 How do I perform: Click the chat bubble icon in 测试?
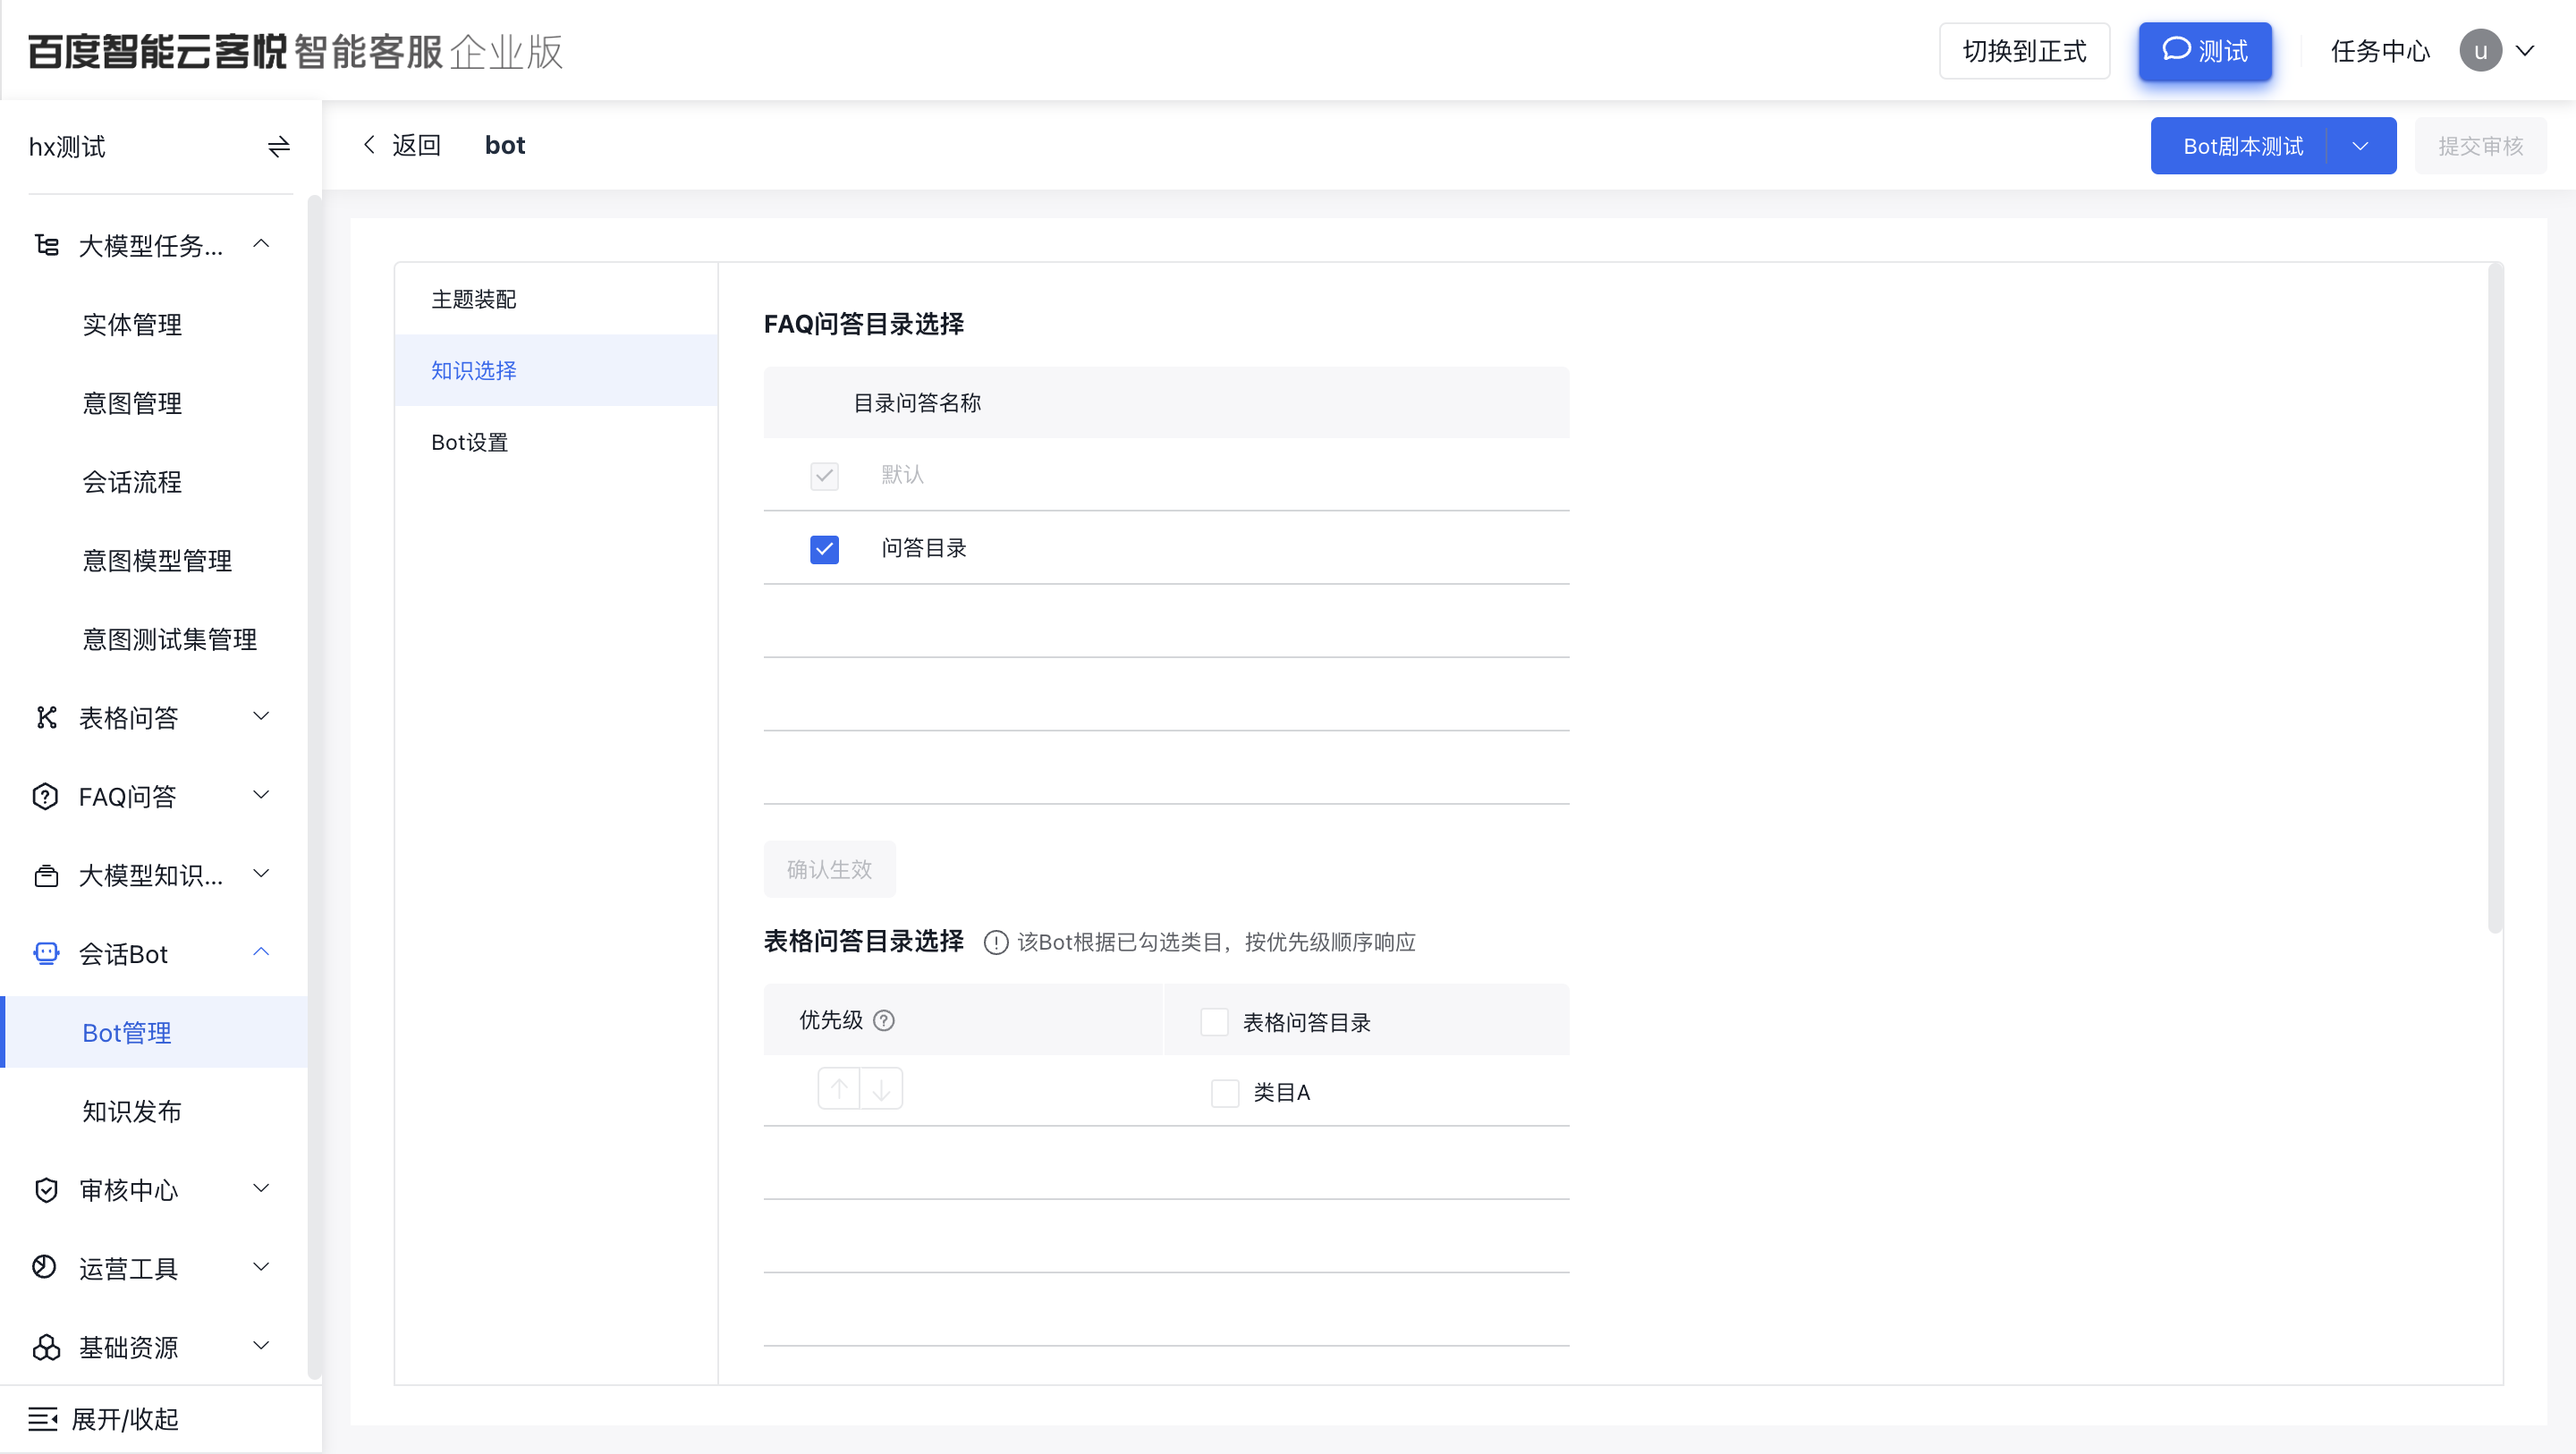point(2176,50)
